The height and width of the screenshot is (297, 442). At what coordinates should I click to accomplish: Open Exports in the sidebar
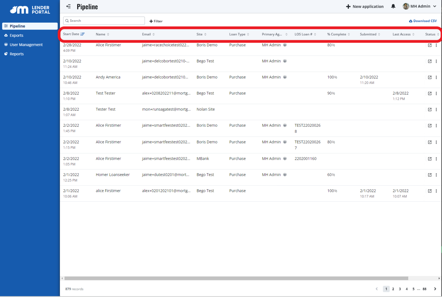14,35
